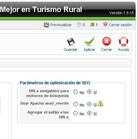Click the Aplicar text label
Image resolution: width=137 pixels, height=139 pixels.
[x=89, y=50]
